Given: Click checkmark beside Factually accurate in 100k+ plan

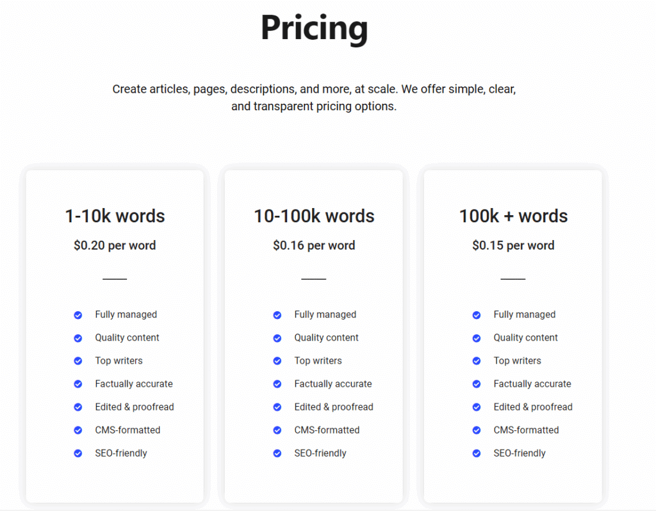Looking at the screenshot, I should coord(476,384).
